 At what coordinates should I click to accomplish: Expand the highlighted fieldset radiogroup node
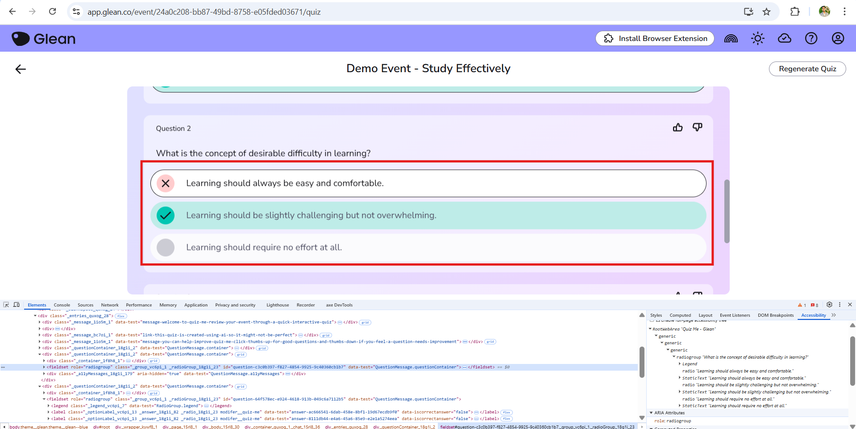pos(44,367)
